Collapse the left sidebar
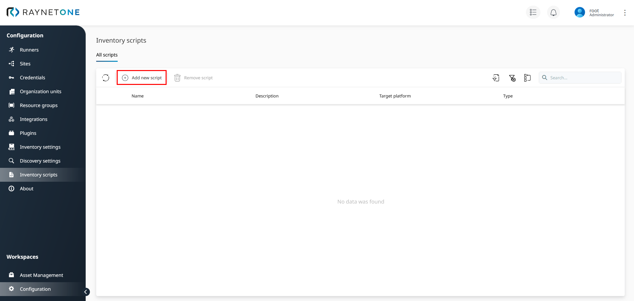The image size is (634, 301). point(86,292)
